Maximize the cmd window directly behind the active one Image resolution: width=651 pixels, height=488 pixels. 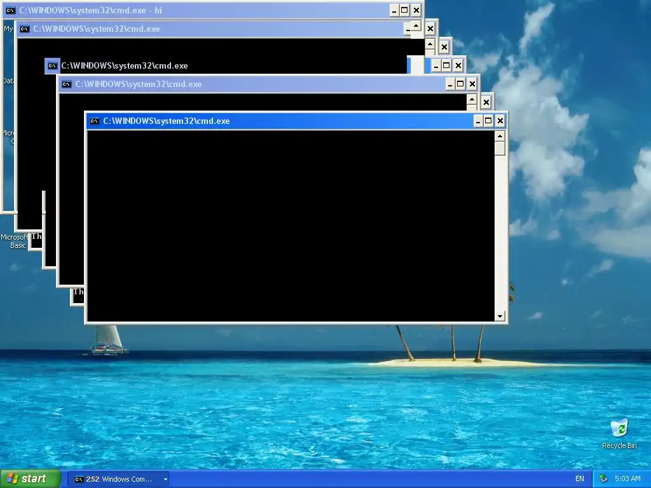click(460, 85)
